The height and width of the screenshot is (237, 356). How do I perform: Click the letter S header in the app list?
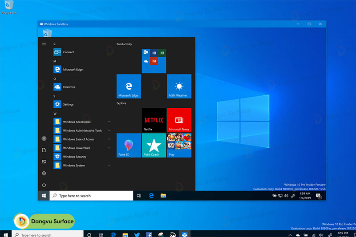point(54,96)
